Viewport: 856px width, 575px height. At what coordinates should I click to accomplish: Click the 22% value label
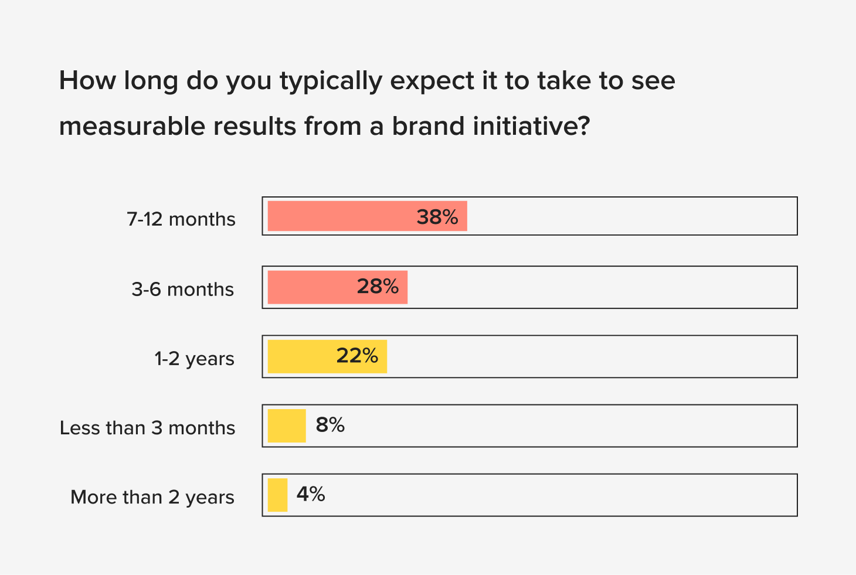click(357, 356)
